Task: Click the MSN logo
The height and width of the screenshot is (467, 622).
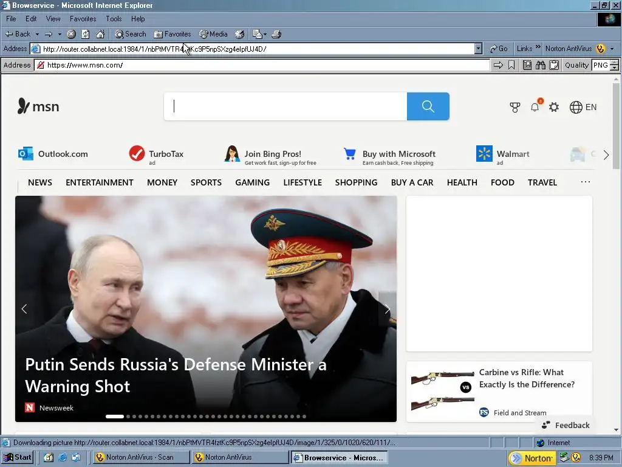Action: point(38,106)
